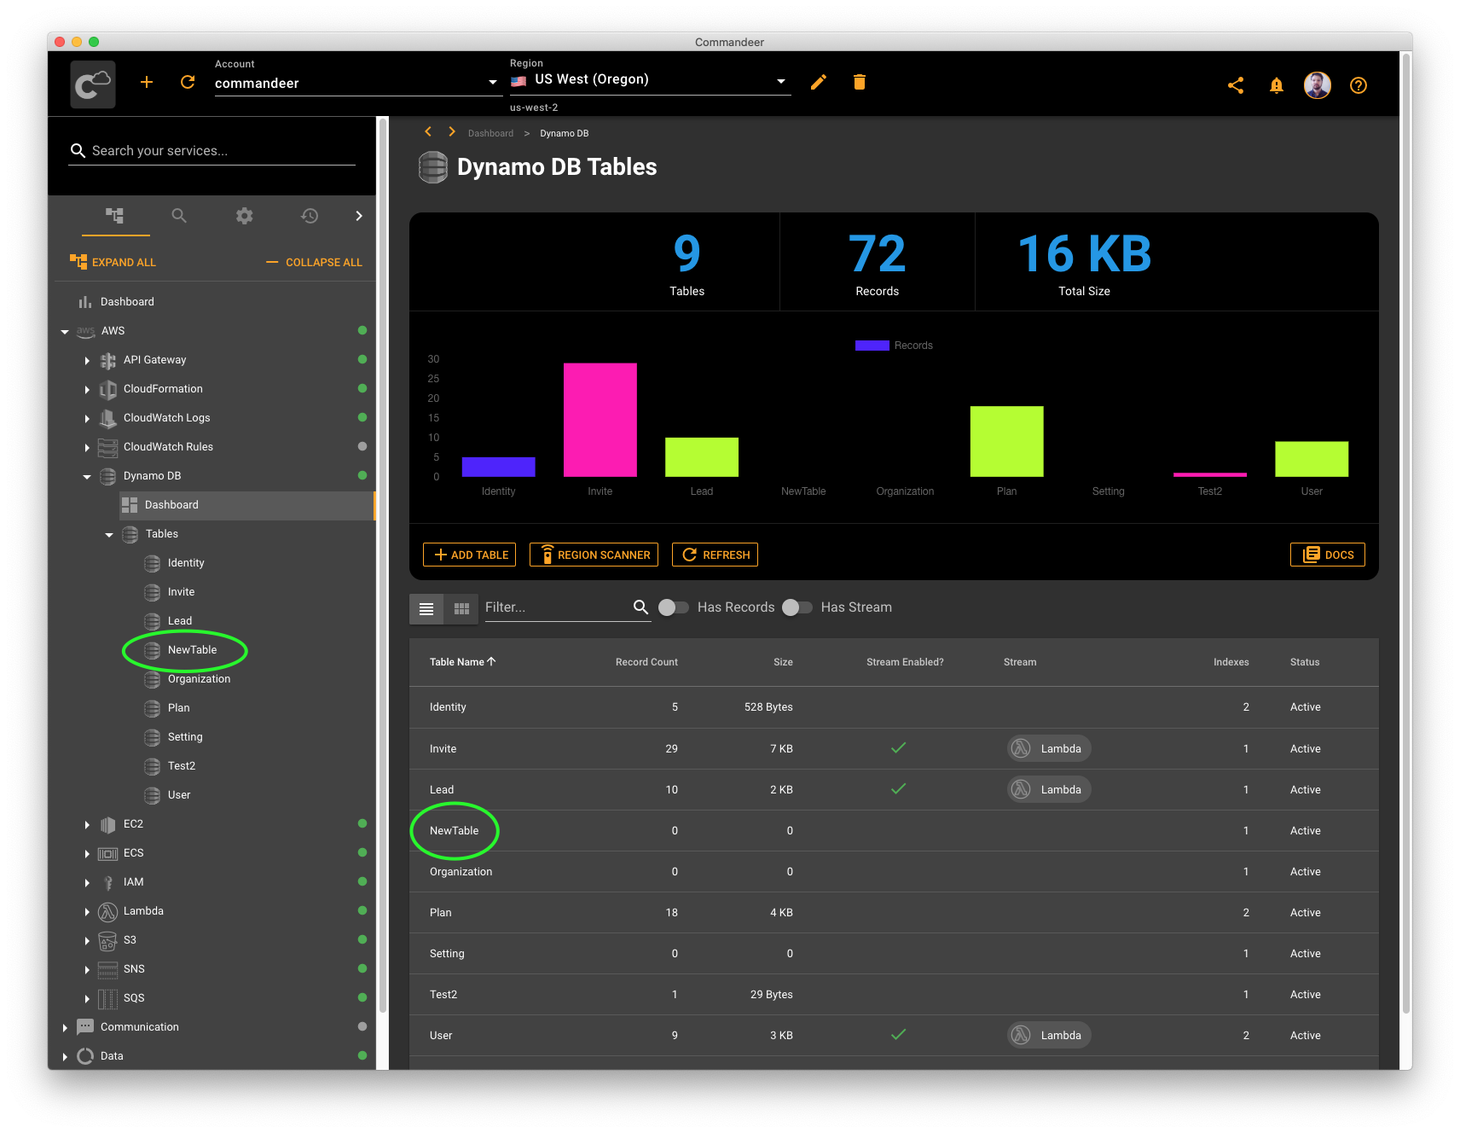This screenshot has height=1133, width=1460.
Task: Select grid view layout icon
Action: [461, 608]
